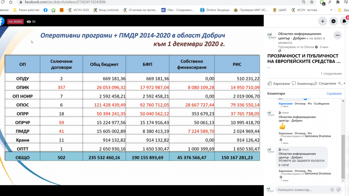The width and height of the screenshot is (349, 196).
Task: Click Харесване under thumbs-up comment
Action: point(285,134)
